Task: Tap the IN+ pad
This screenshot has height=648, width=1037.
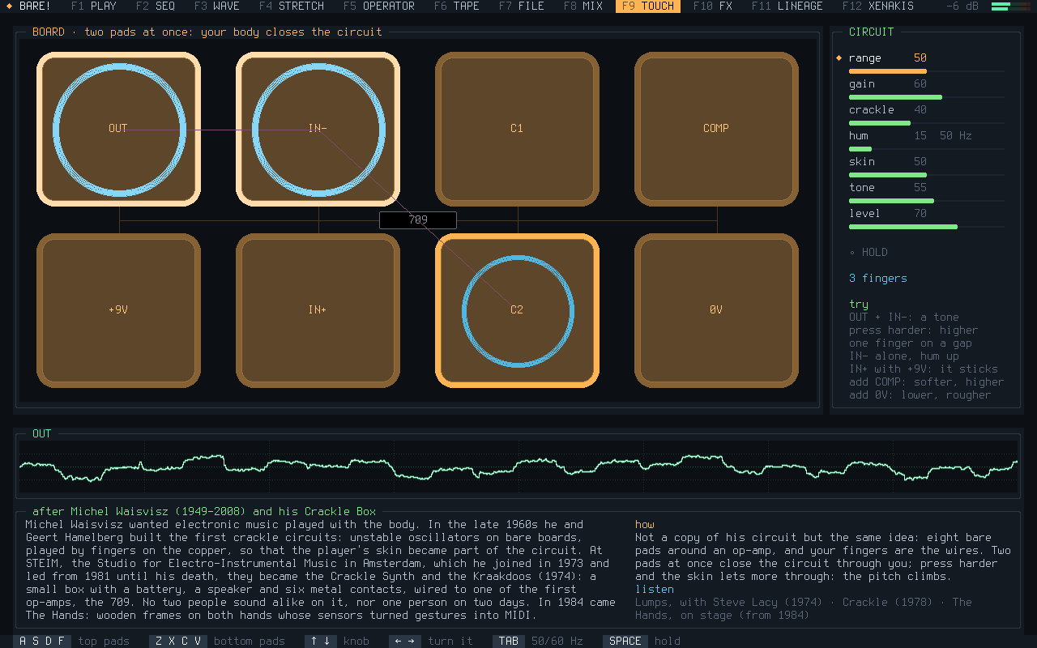Action: (x=318, y=310)
